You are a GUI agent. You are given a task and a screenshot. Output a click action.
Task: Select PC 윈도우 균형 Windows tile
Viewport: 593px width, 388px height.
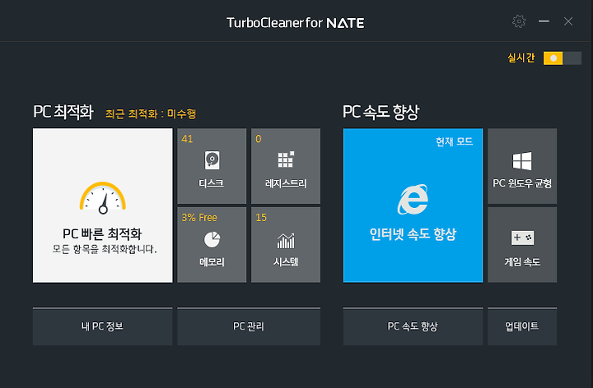(522, 166)
